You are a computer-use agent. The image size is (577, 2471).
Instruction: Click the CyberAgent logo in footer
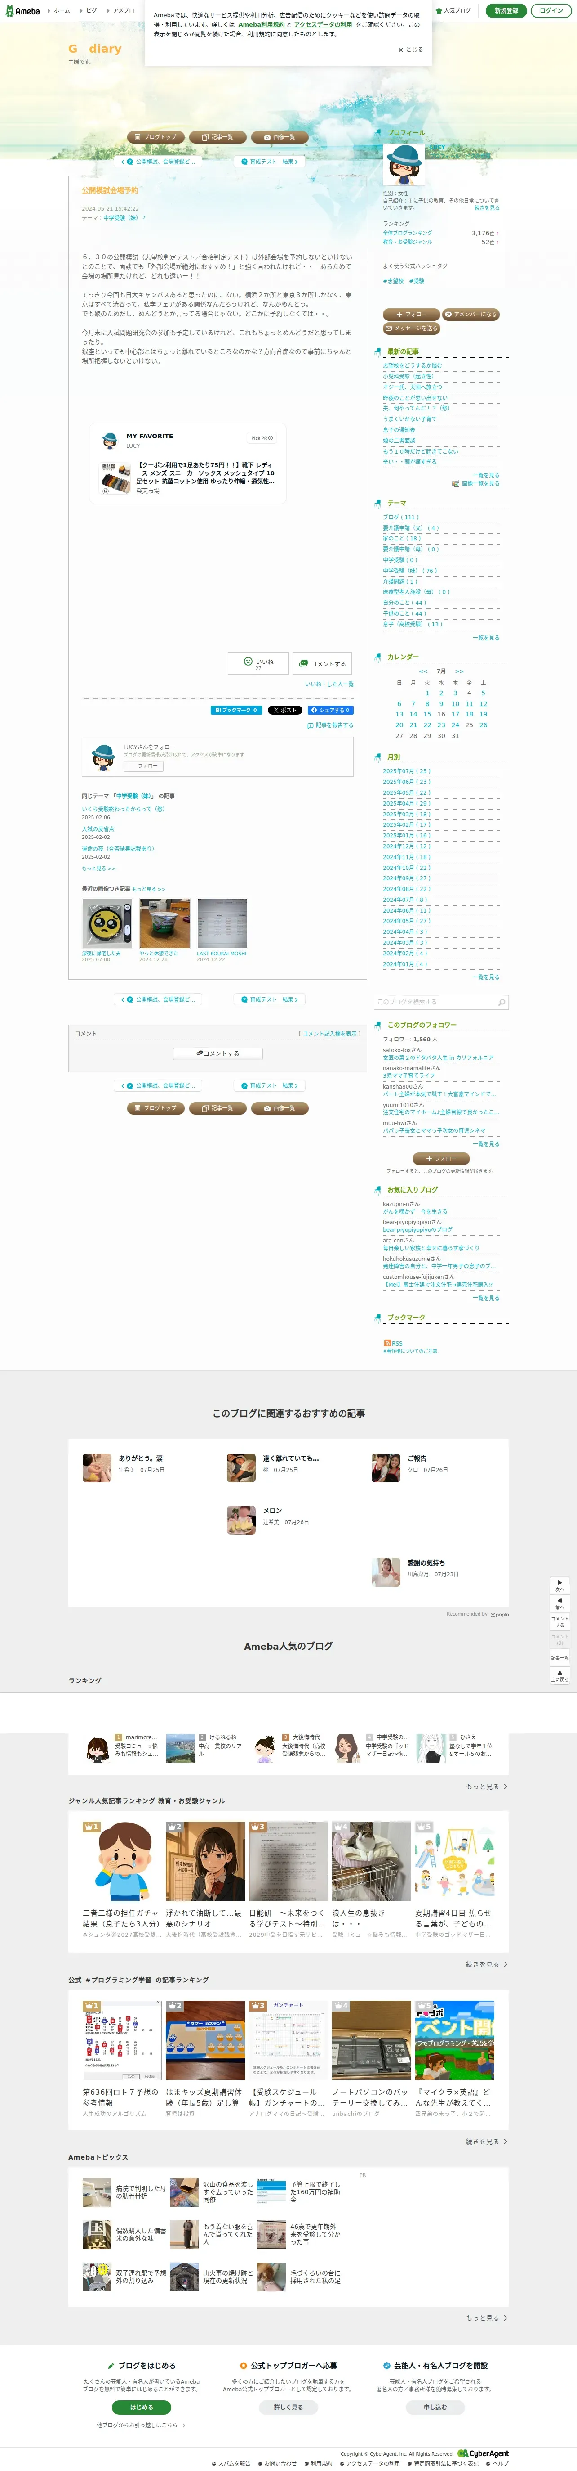483,2454
